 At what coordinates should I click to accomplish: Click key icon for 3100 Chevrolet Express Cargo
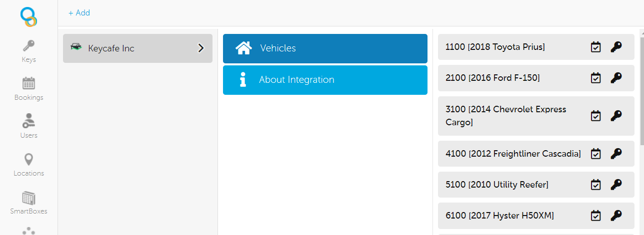[x=616, y=116]
